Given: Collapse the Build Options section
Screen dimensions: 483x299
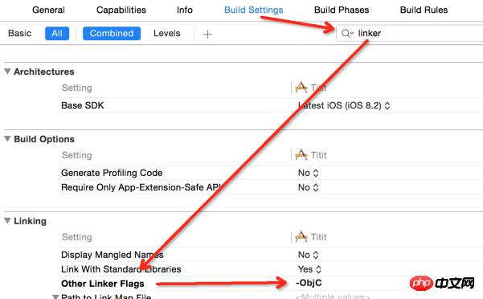Looking at the screenshot, I should click(x=7, y=139).
